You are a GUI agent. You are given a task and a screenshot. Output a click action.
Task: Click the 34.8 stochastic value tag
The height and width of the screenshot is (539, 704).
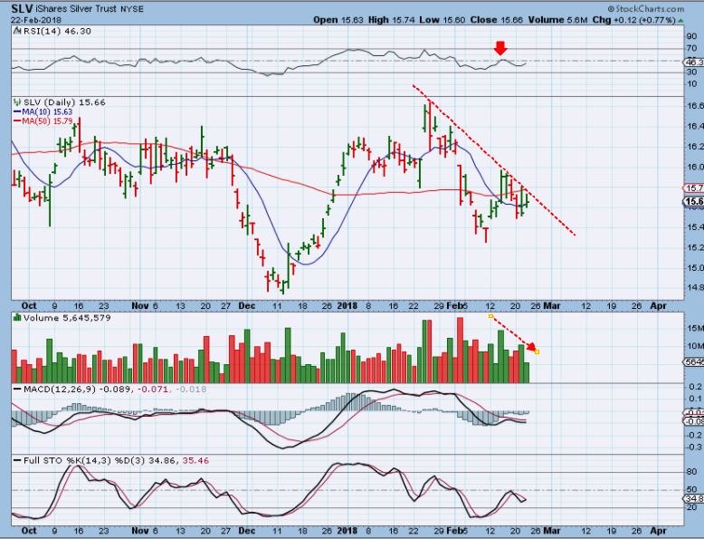694,498
